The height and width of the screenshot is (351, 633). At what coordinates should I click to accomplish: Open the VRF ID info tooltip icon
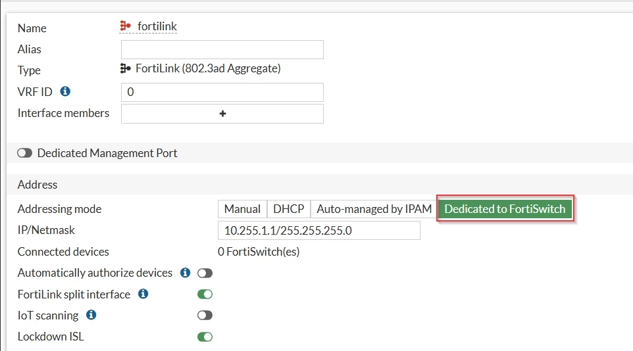pos(65,91)
